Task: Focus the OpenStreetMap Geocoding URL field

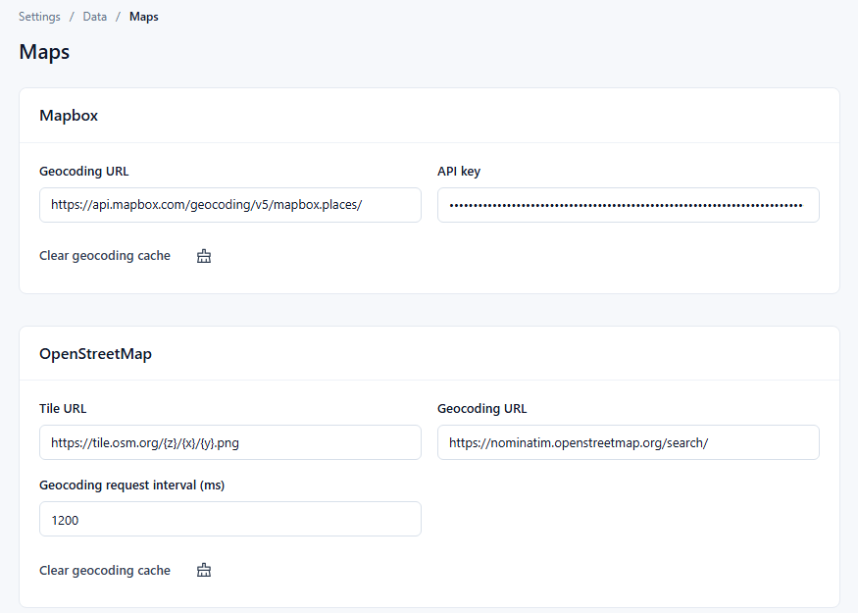Action: click(x=629, y=442)
